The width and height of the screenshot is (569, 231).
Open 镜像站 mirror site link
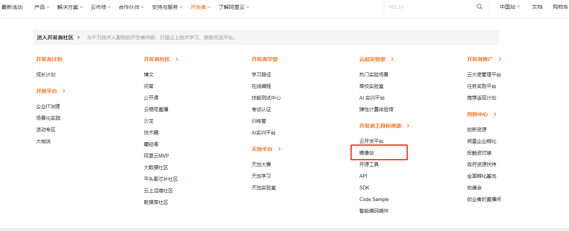(367, 153)
